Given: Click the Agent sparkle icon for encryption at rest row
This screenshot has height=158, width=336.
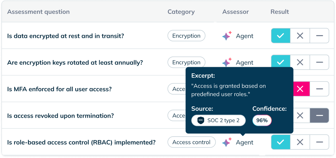Looking at the screenshot, I should coord(227,36).
